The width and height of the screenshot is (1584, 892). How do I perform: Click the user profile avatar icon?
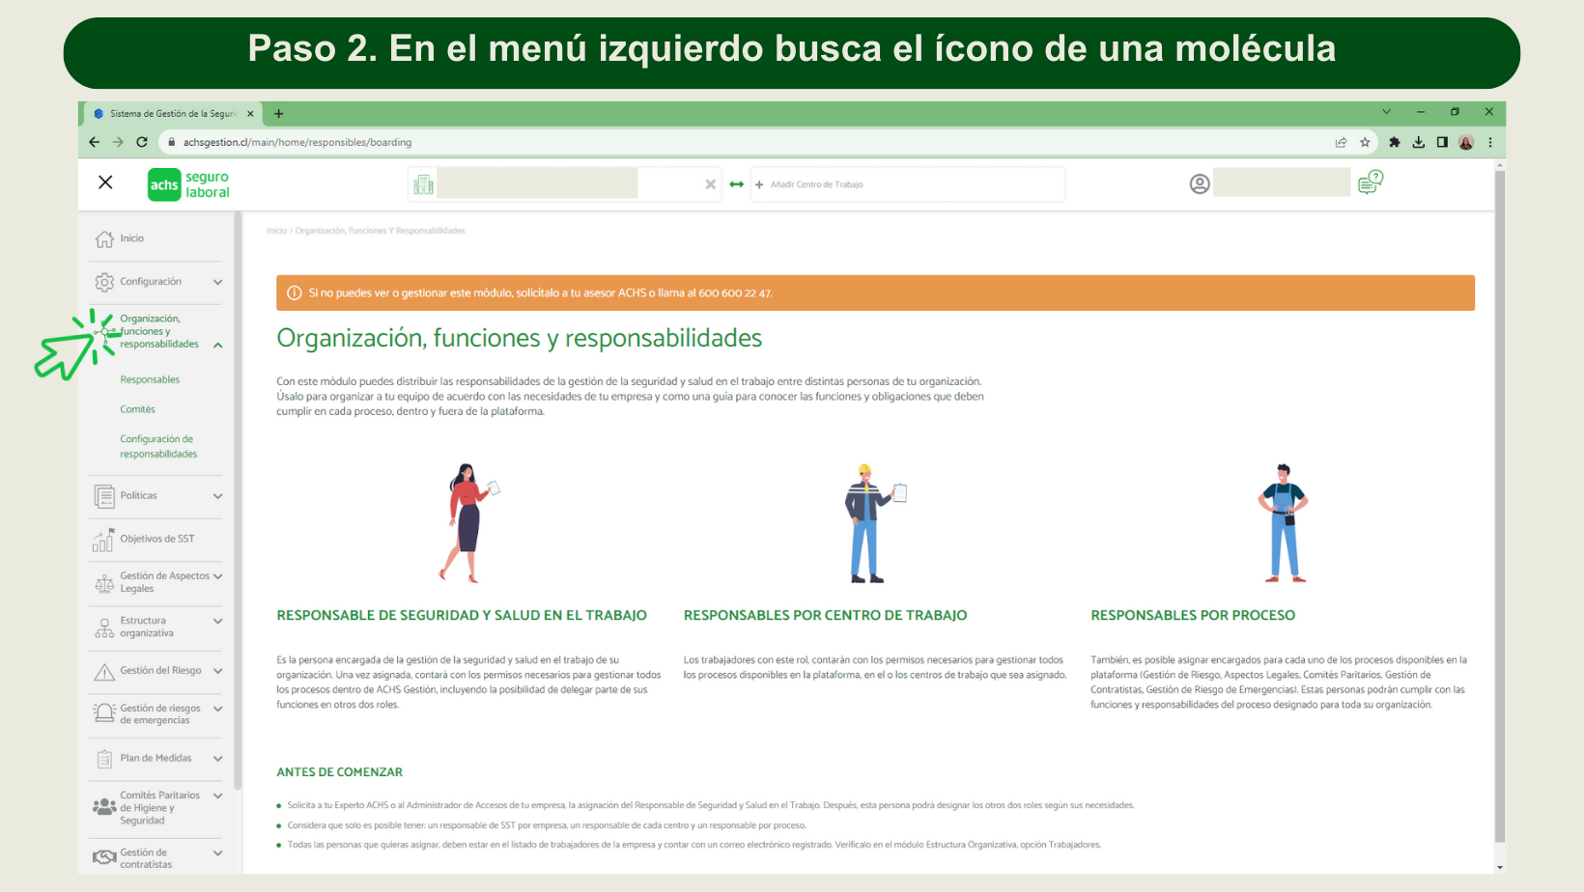pos(1200,183)
